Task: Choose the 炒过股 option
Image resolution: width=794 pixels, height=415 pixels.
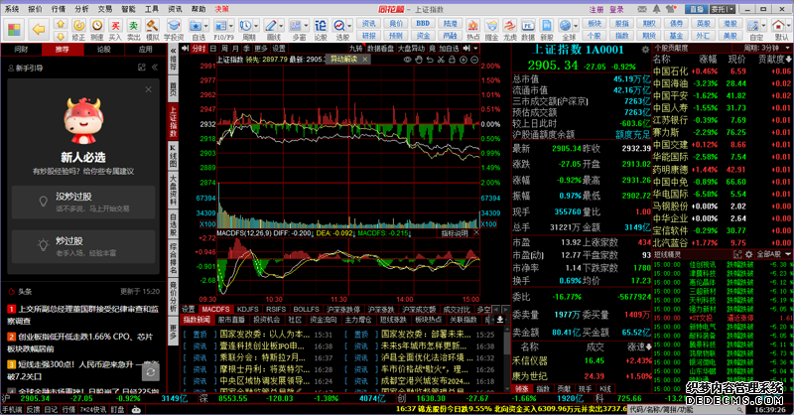Action: pos(83,246)
